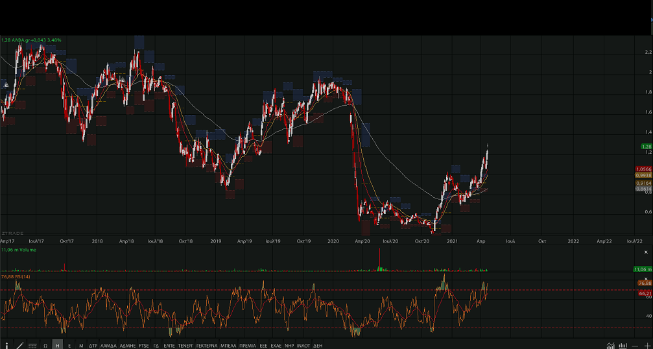The image size is (653, 349).
Task: Select the ΜΠΕΛΑ symbol shortcut
Action: (x=228, y=346)
